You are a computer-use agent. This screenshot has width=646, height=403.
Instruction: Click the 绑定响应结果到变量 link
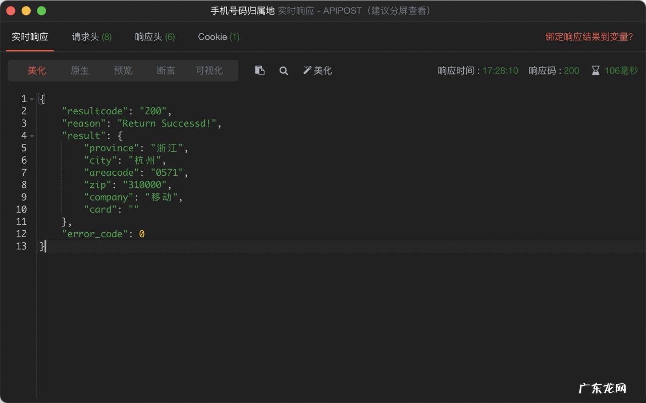click(x=588, y=37)
